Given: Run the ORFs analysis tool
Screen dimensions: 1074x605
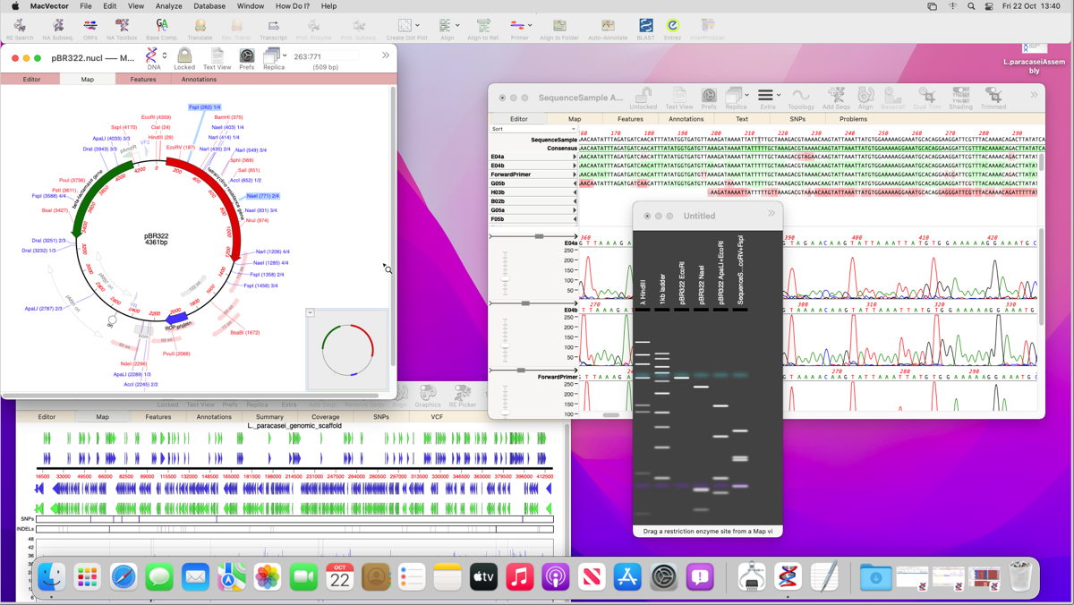Looking at the screenshot, I should click(90, 29).
